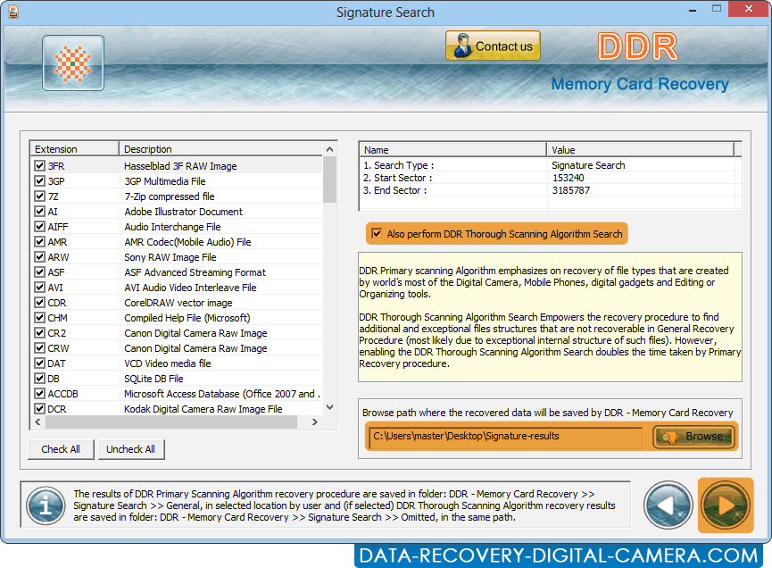Click the info icon in the status panel
Image resolution: width=772 pixels, height=568 pixels.
46,505
